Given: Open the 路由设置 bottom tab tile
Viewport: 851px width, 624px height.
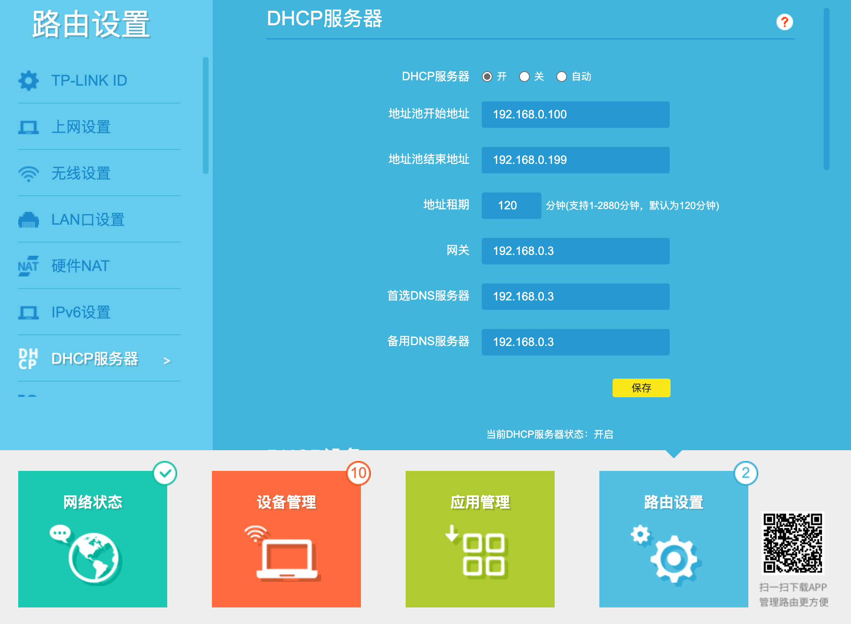Looking at the screenshot, I should pyautogui.click(x=673, y=539).
